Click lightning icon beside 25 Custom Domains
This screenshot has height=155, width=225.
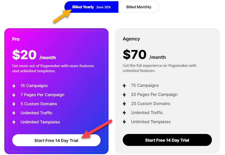124,104
